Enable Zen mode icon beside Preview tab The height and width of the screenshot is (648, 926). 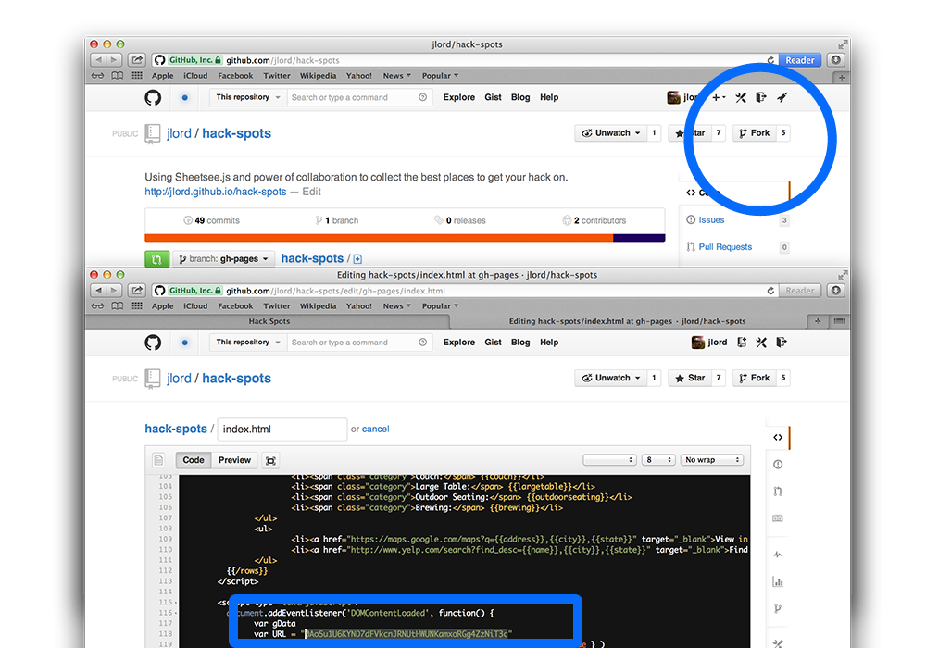click(270, 460)
